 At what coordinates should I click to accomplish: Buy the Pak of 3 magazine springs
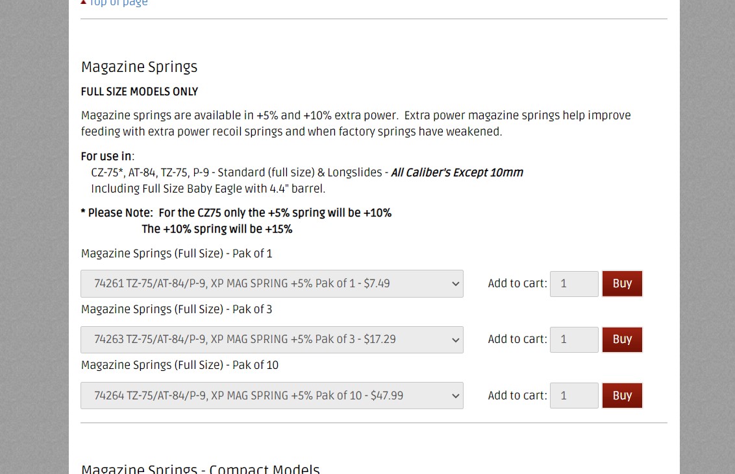pos(622,339)
